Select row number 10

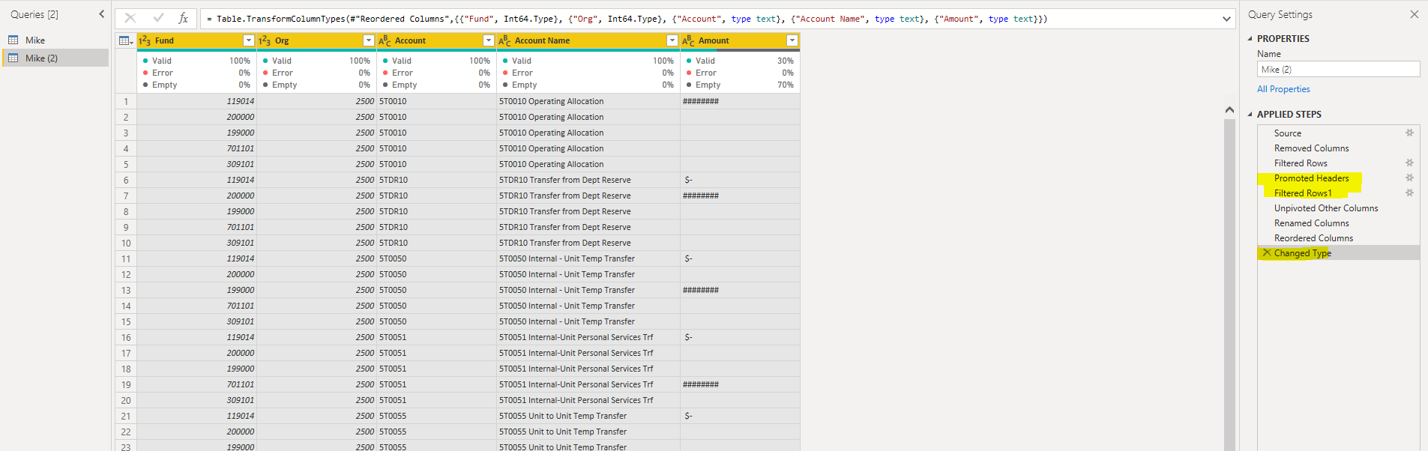[x=126, y=243]
